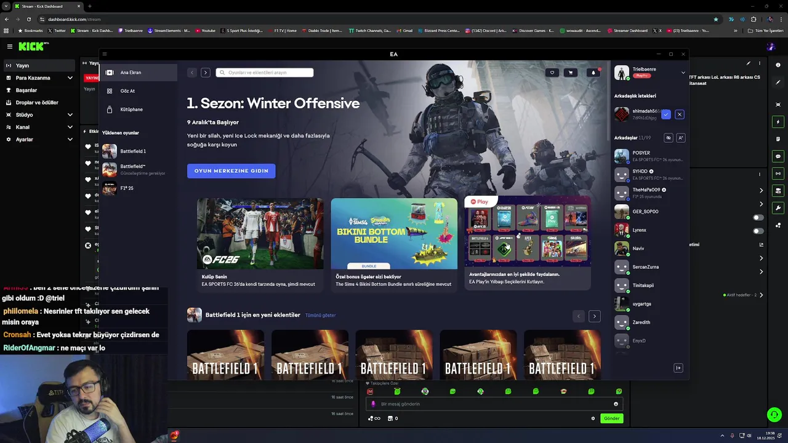Toggle the lower switch in Kick right panel
Screen dimensions: 788x443
point(758,231)
